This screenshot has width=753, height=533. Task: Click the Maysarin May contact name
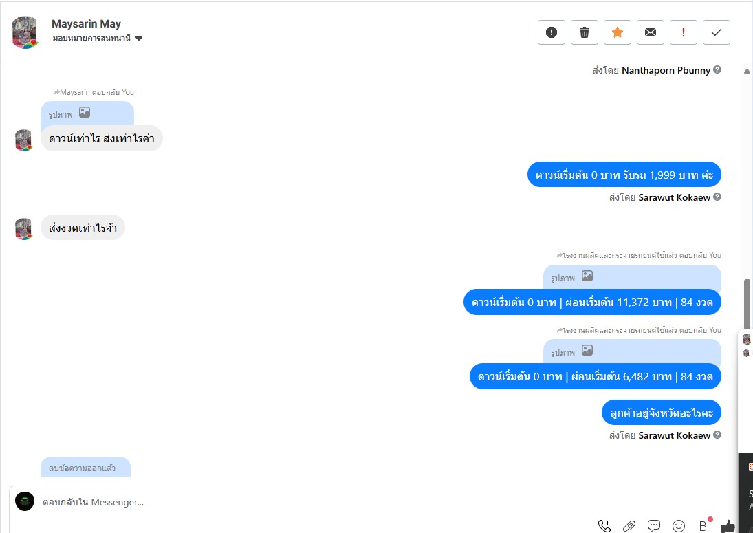coord(87,23)
